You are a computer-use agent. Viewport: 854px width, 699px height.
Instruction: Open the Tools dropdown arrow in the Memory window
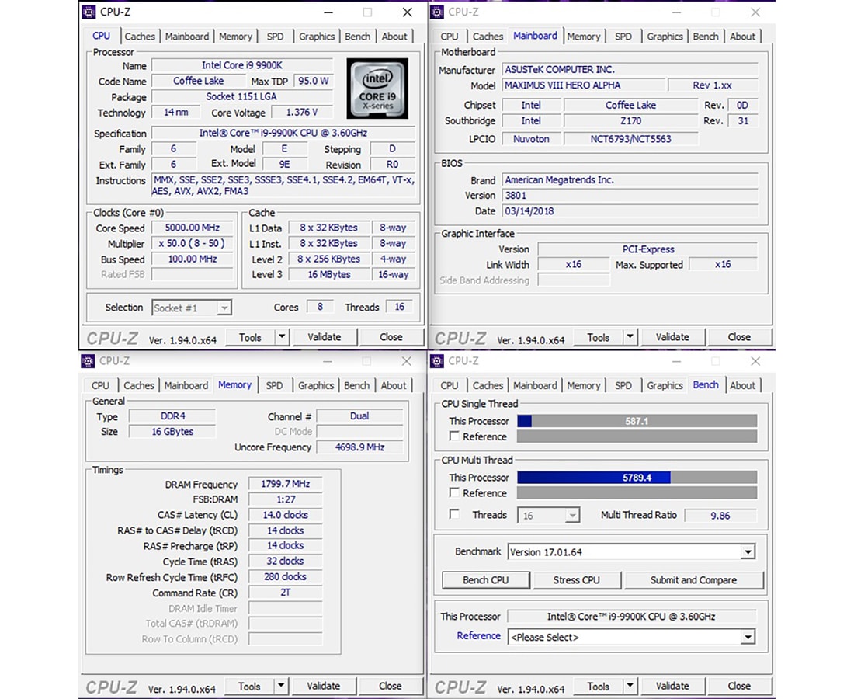[x=282, y=687]
